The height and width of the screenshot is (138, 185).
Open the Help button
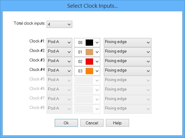click(117, 123)
